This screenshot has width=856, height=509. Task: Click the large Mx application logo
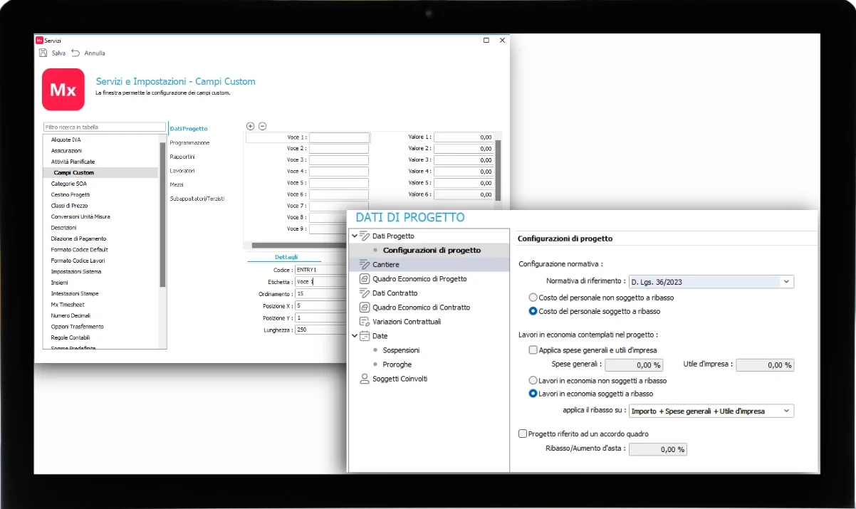(x=63, y=89)
